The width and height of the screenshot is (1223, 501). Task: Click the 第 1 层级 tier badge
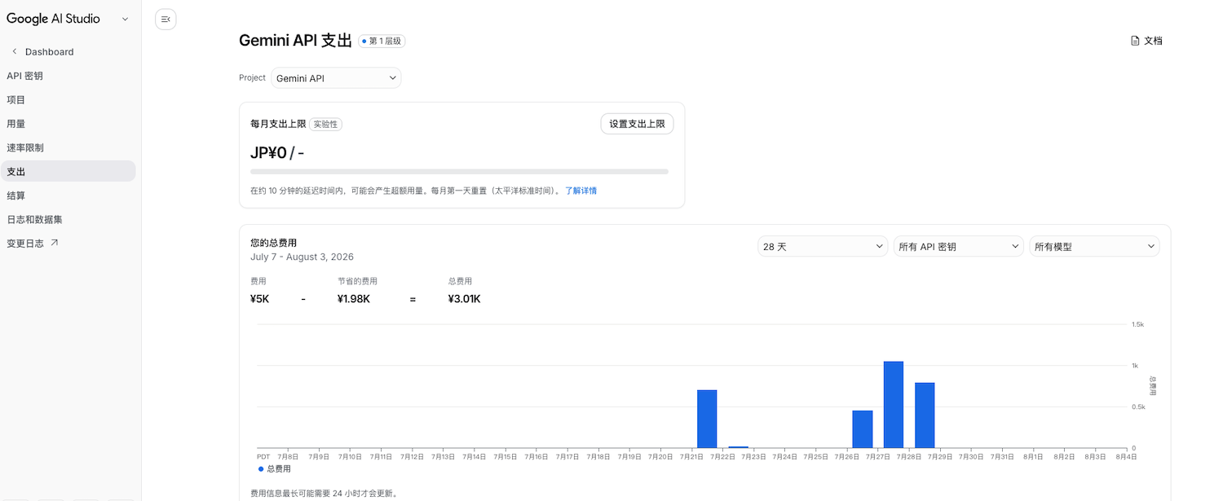tap(382, 41)
